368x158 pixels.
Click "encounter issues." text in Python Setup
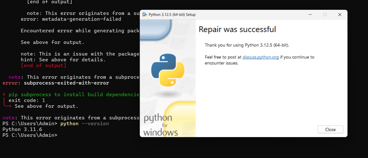(x=222, y=63)
